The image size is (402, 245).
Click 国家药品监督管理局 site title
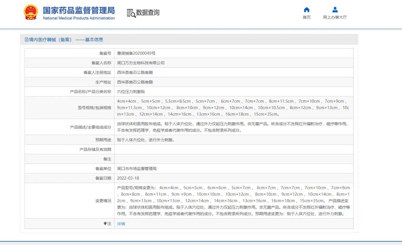[x=79, y=10]
